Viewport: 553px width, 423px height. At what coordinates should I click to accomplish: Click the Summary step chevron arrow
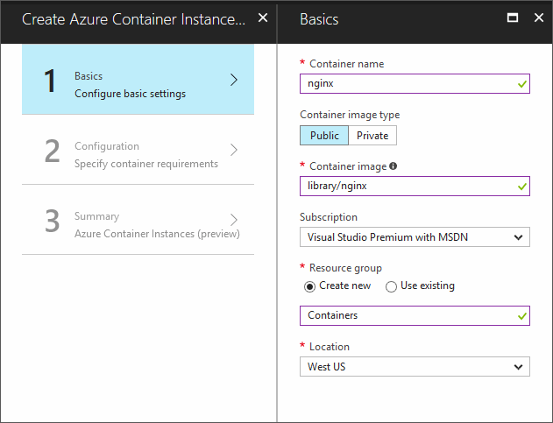tap(233, 220)
